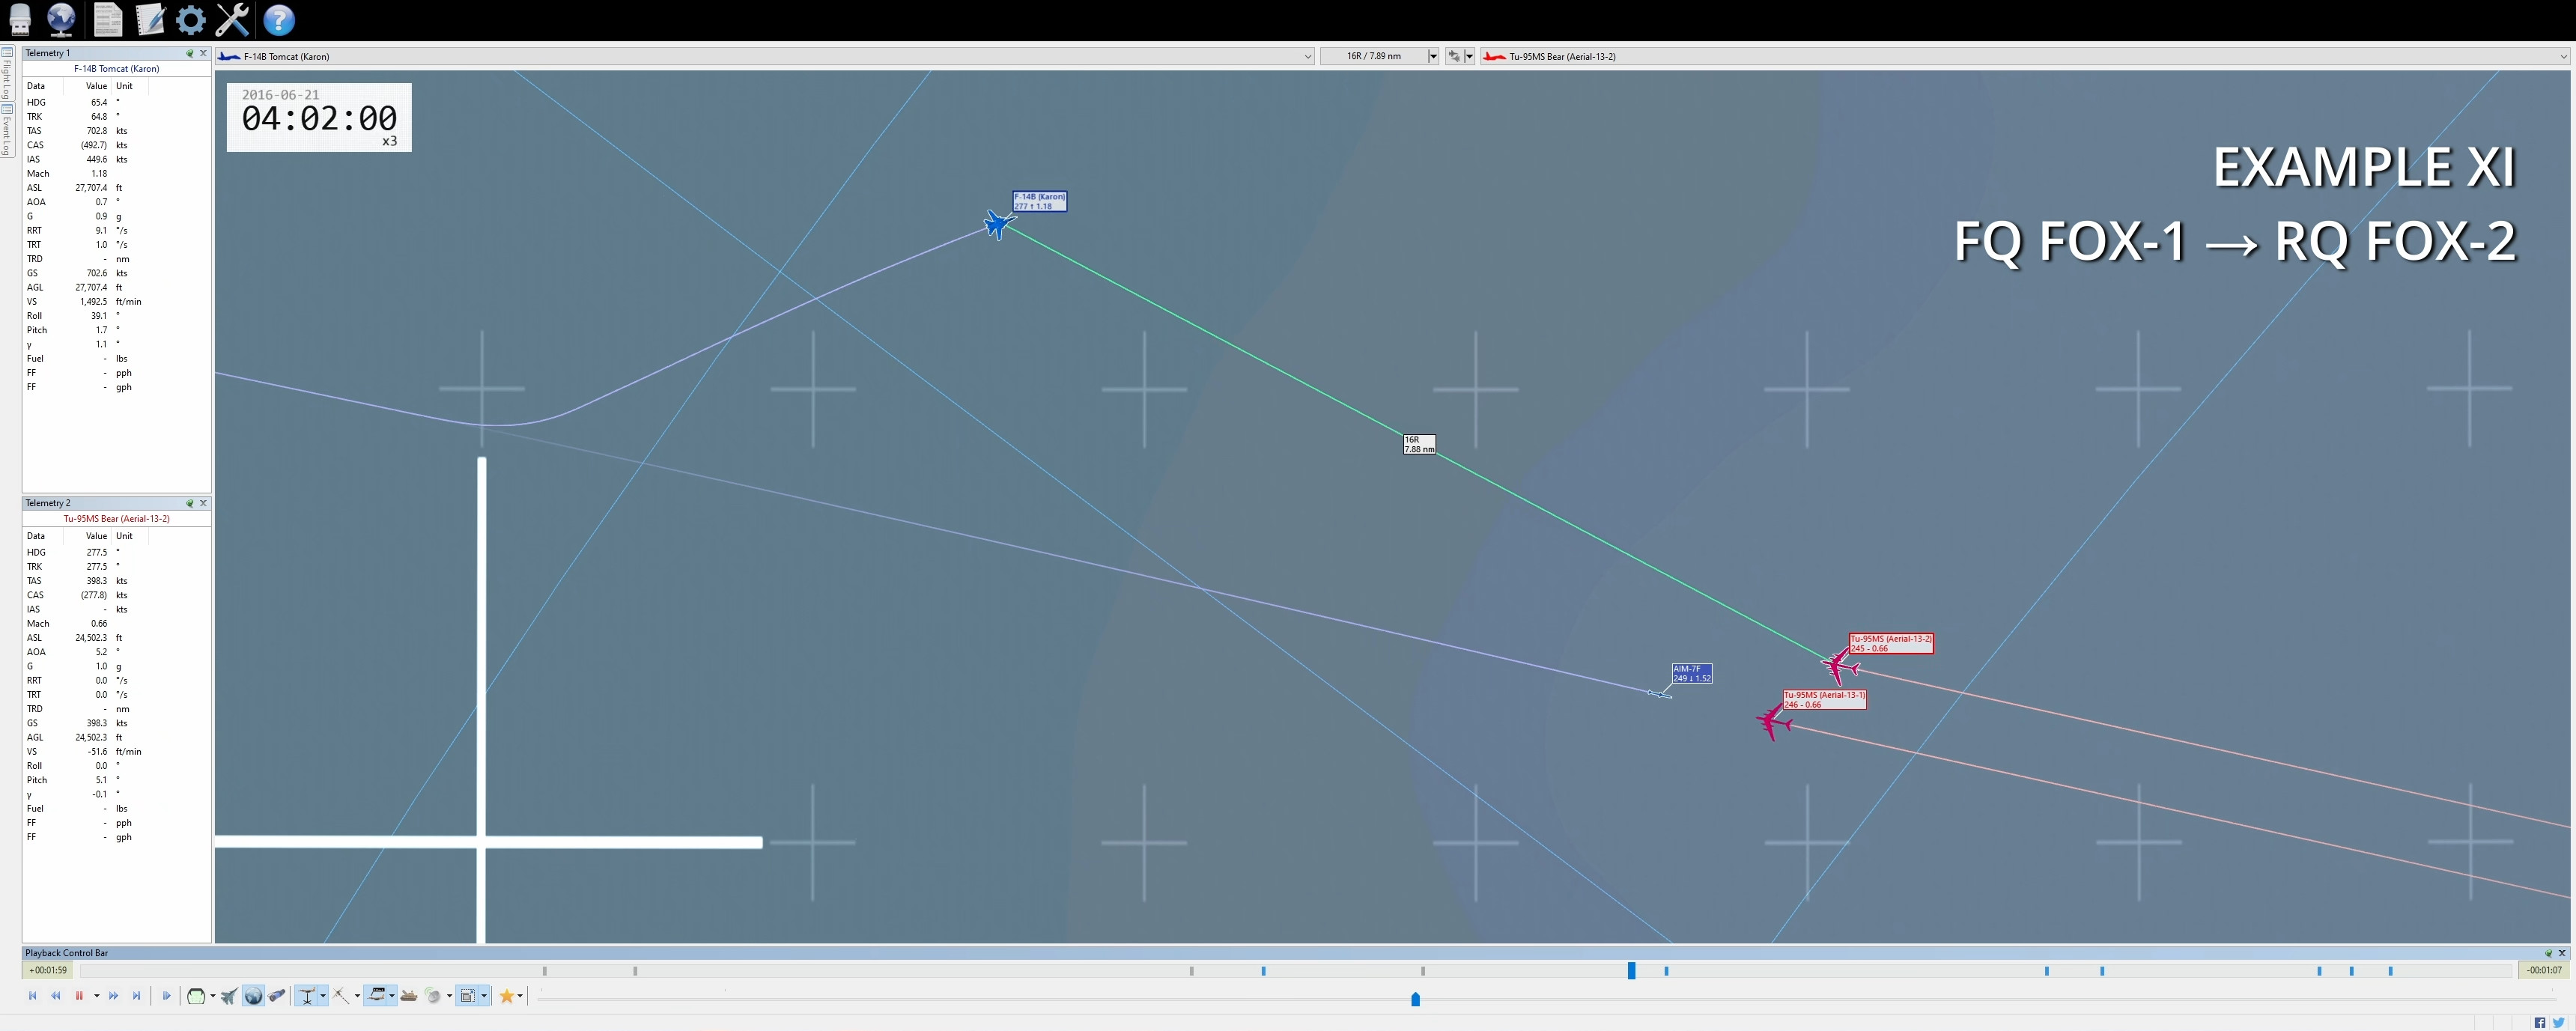Open the notepad with pen icon

pos(150,19)
